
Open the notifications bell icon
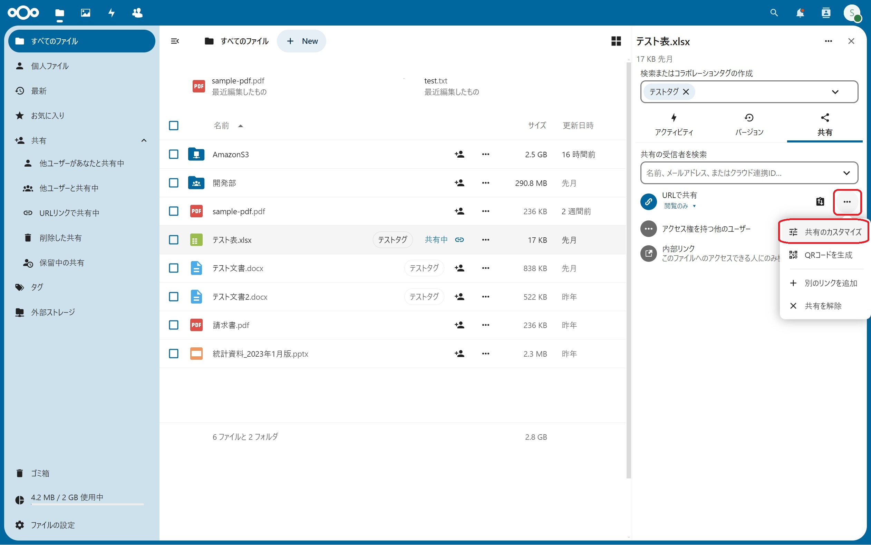point(800,13)
